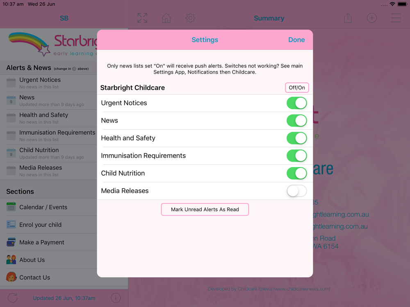The width and height of the screenshot is (410, 307).
Task: Tap Updated 26 Jun, 10:37am text
Action: pos(64,298)
